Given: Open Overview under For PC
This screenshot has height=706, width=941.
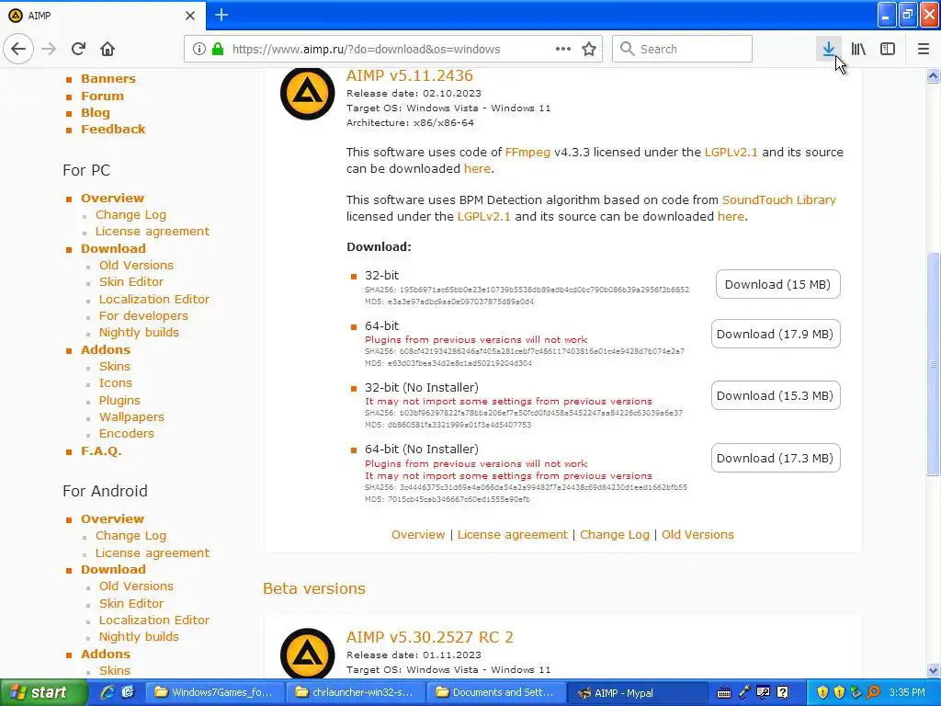Looking at the screenshot, I should tap(112, 199).
